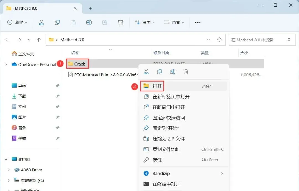Select 图片 in the sidebar
299x191 pixels.
coord(19,117)
